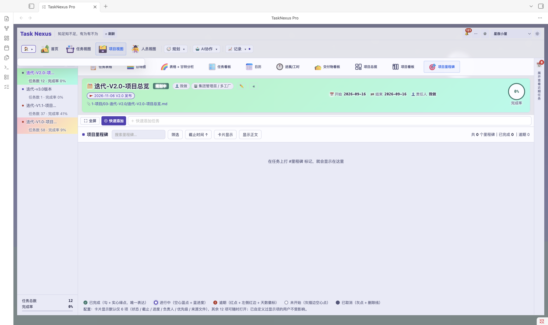
Task: Click the 完成率 progress bar in sidebar
Action: [x=47, y=311]
